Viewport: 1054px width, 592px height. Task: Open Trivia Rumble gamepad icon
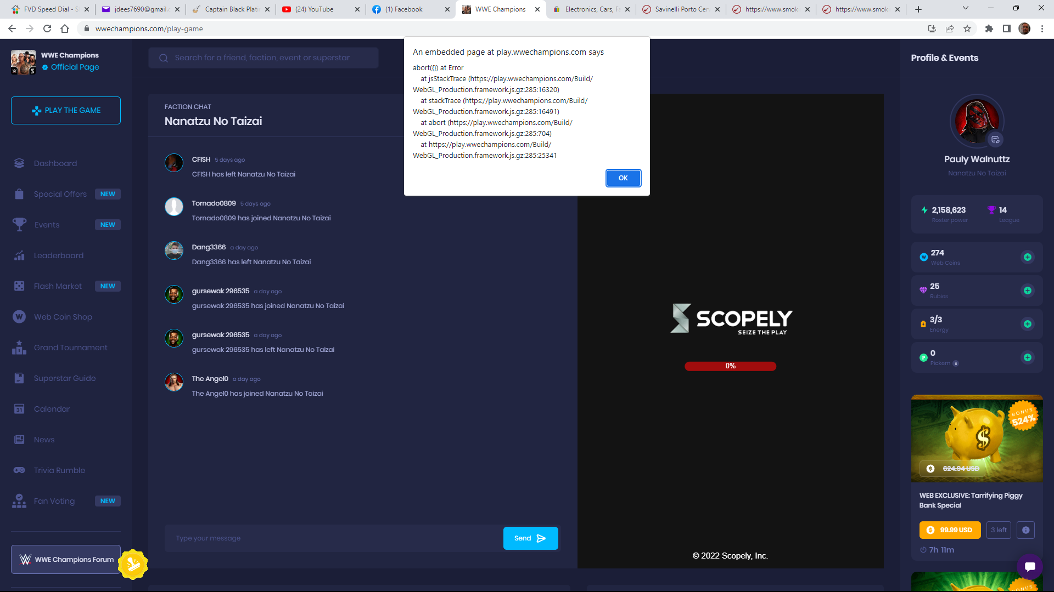pos(19,470)
